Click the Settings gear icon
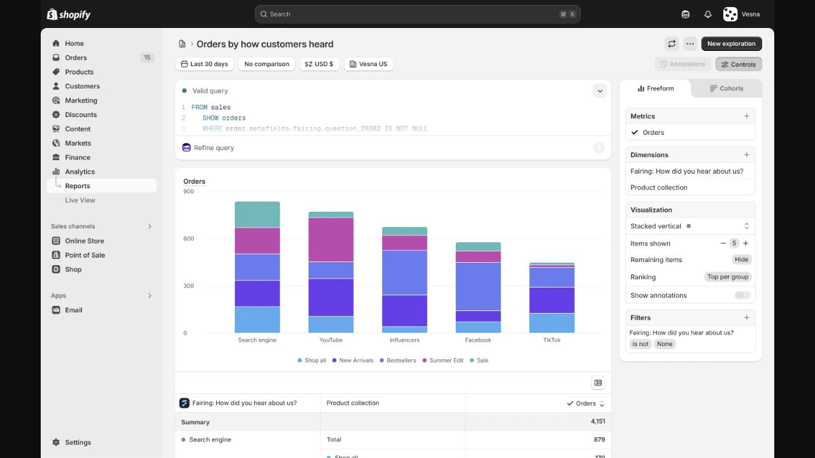The height and width of the screenshot is (458, 815). click(56, 442)
